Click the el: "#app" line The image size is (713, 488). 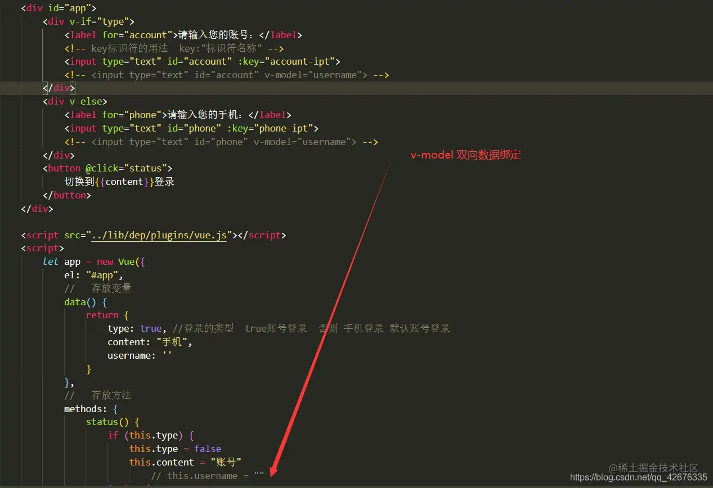(93, 275)
